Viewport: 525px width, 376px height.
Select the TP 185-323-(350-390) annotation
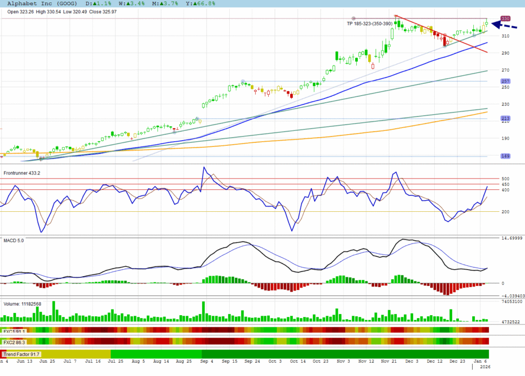pos(369,24)
